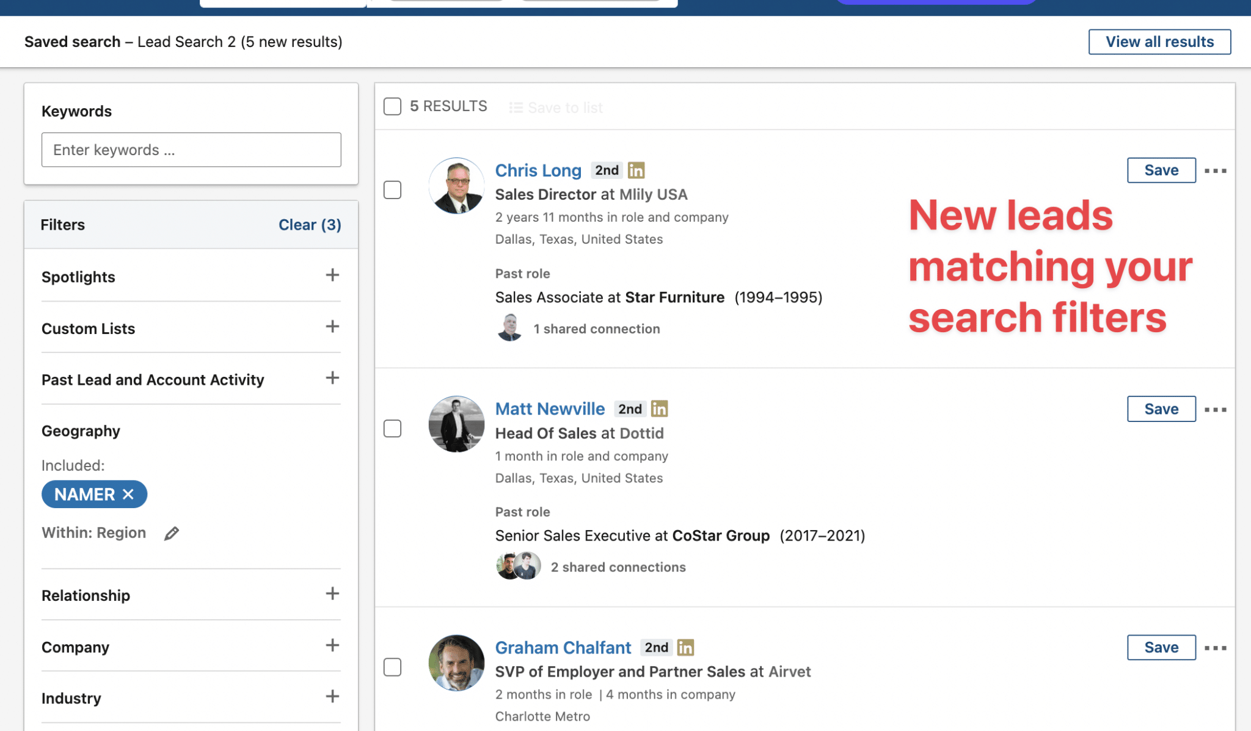Viewport: 1251px width, 731px height.
Task: Click 'Dallas, Texas, United States' under Matt Newville
Action: tap(578, 478)
